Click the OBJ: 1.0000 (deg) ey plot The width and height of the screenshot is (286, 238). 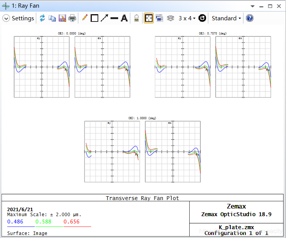click(x=112, y=152)
